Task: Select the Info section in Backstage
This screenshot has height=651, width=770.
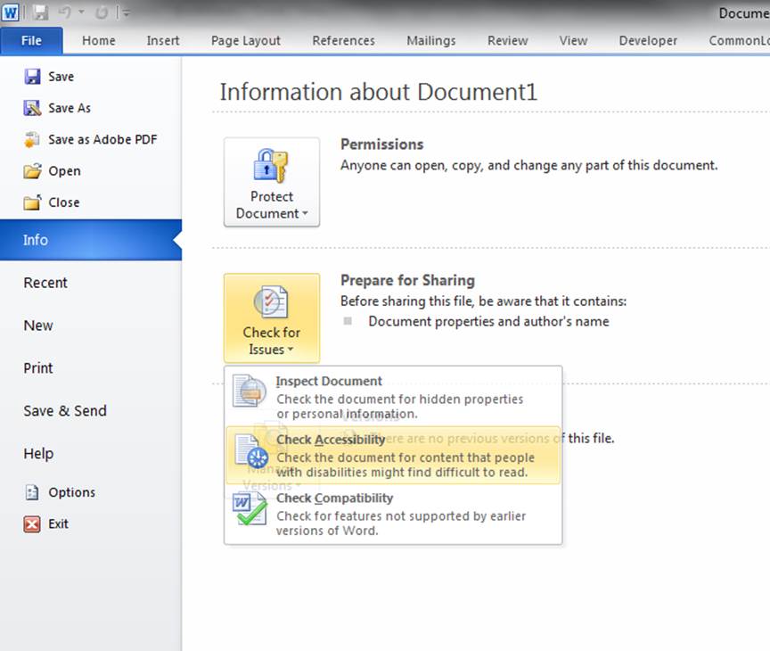Action: [x=91, y=240]
